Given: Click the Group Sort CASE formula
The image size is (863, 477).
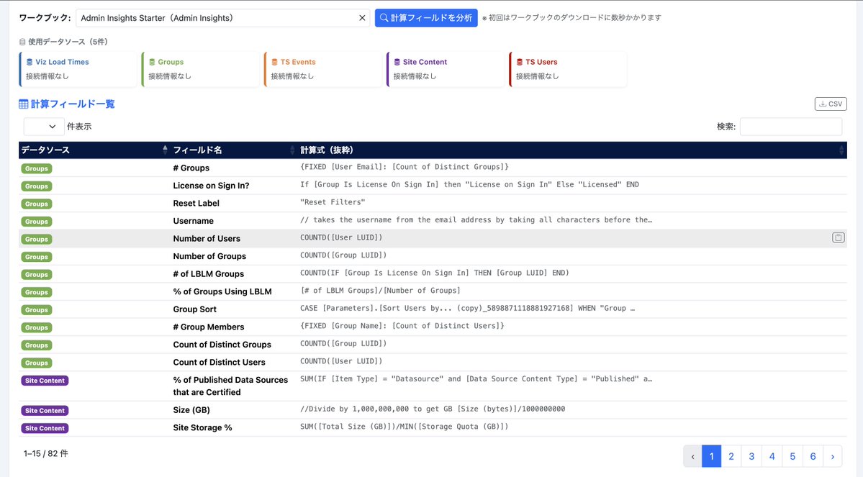Looking at the screenshot, I should (467, 308).
